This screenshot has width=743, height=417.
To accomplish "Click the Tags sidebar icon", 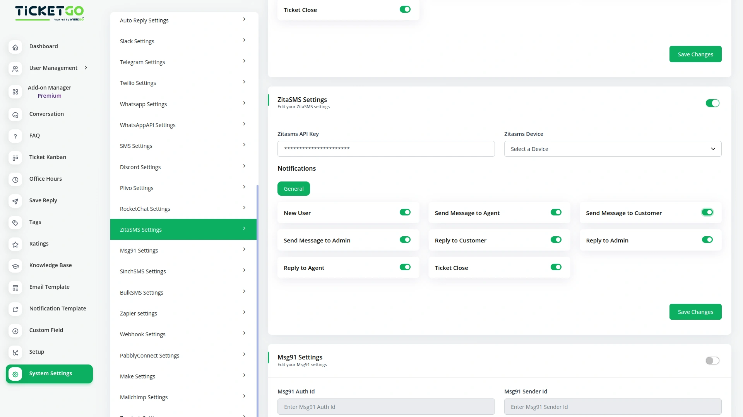I will (x=15, y=223).
